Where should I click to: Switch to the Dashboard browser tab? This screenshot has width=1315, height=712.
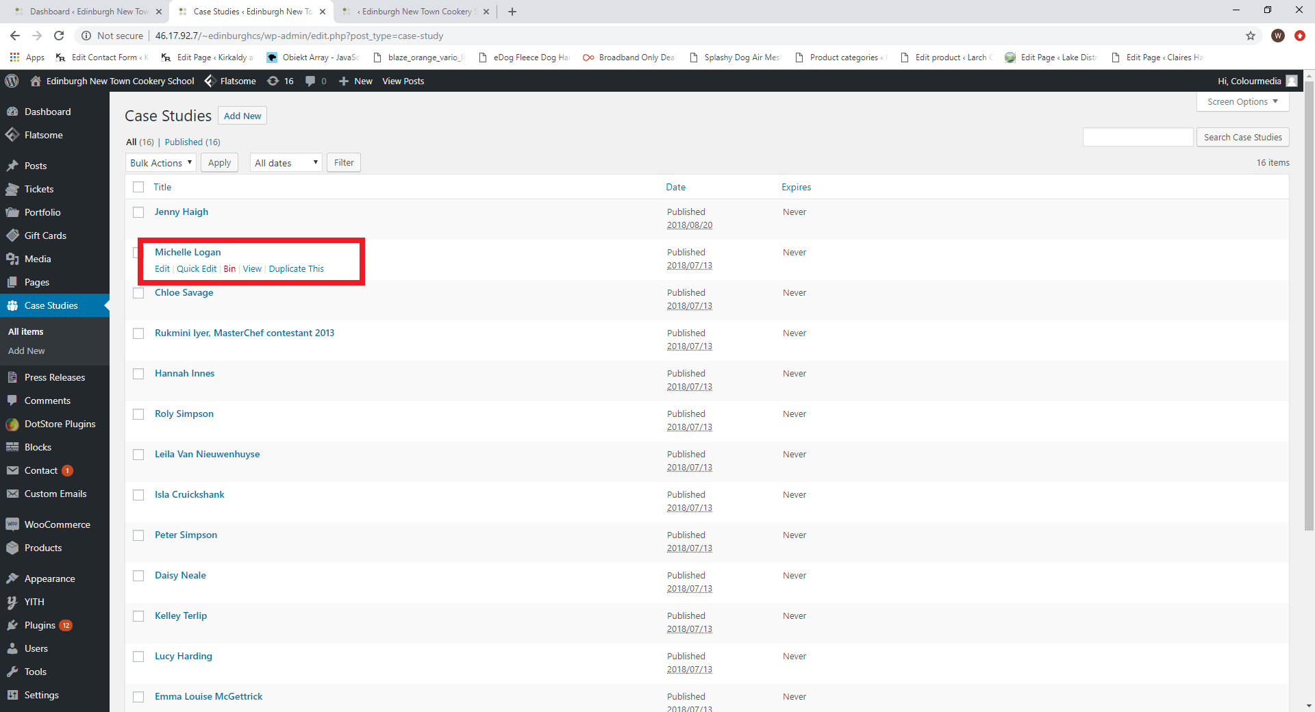(x=89, y=12)
